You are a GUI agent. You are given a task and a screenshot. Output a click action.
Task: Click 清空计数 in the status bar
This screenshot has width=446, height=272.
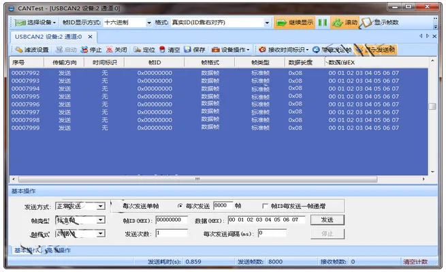[x=415, y=262]
